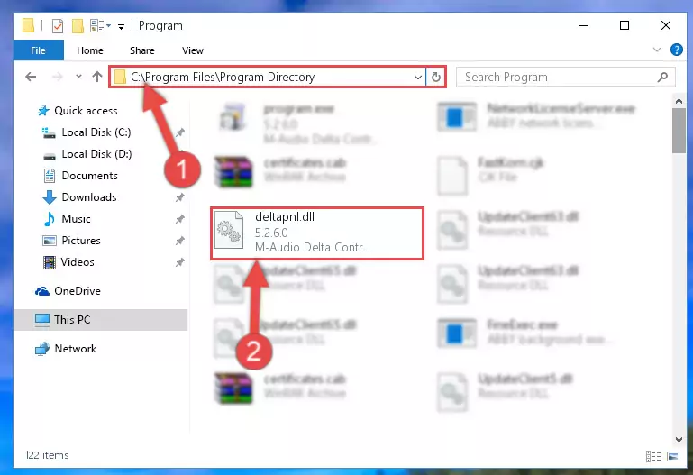
Task: Open the View ribbon tab
Action: (193, 50)
